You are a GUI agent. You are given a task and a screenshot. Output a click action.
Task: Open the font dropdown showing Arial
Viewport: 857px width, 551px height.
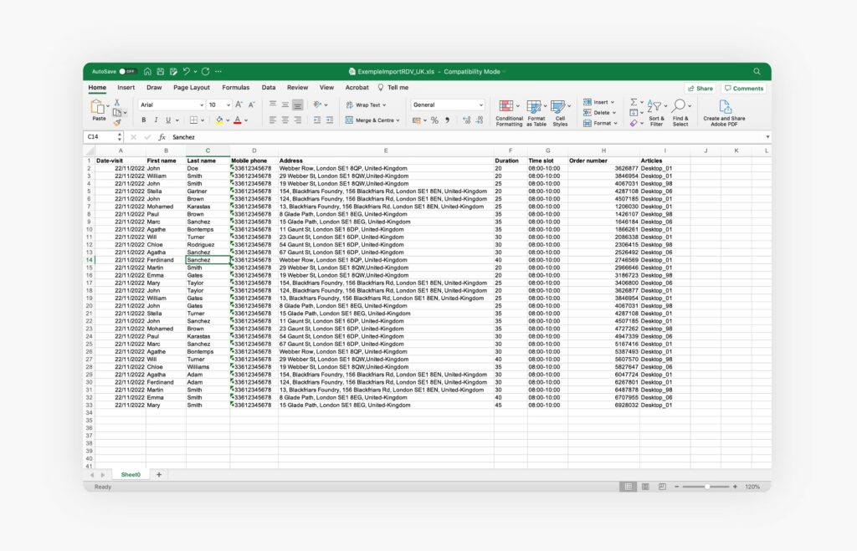pyautogui.click(x=172, y=104)
